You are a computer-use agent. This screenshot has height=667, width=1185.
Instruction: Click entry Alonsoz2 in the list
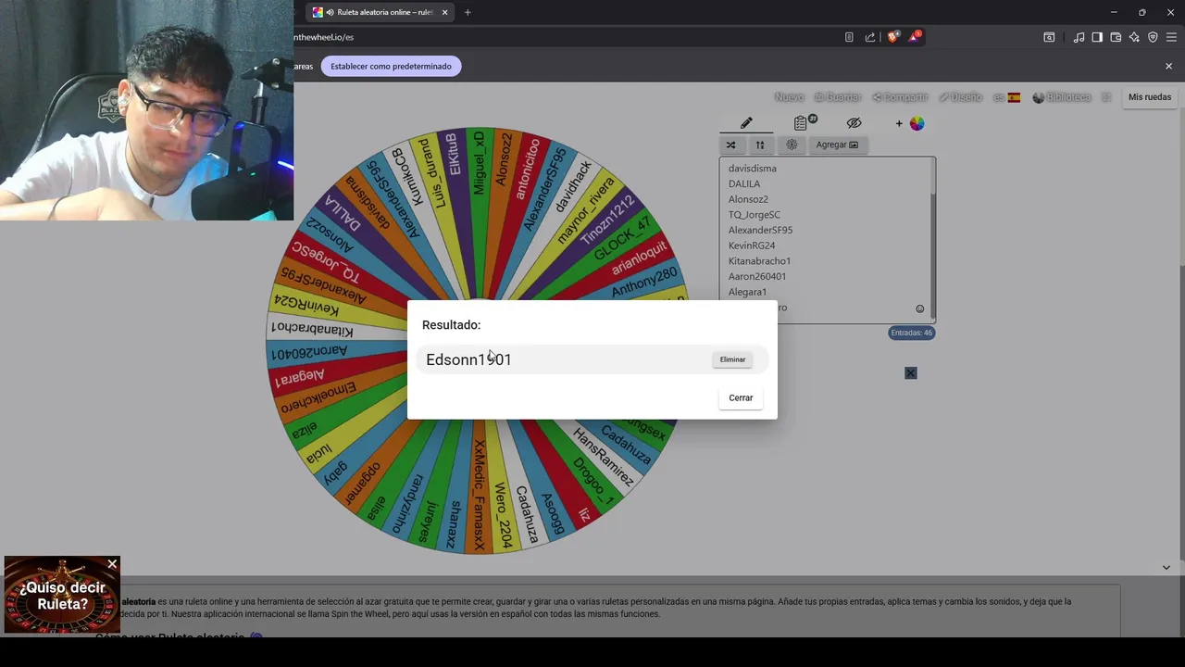pyautogui.click(x=748, y=199)
